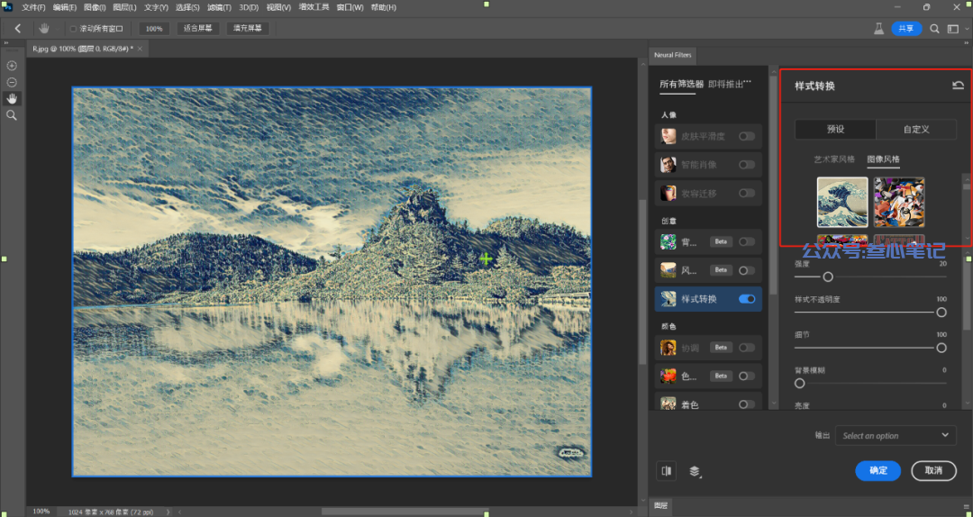
Task: Select the Hand tool in left toolbar
Action: click(x=12, y=99)
